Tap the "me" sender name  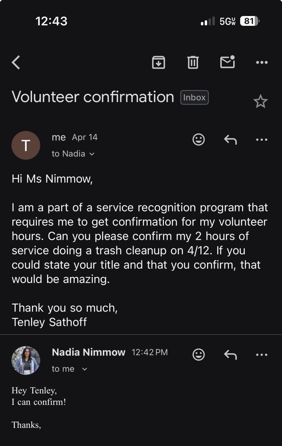(x=59, y=137)
